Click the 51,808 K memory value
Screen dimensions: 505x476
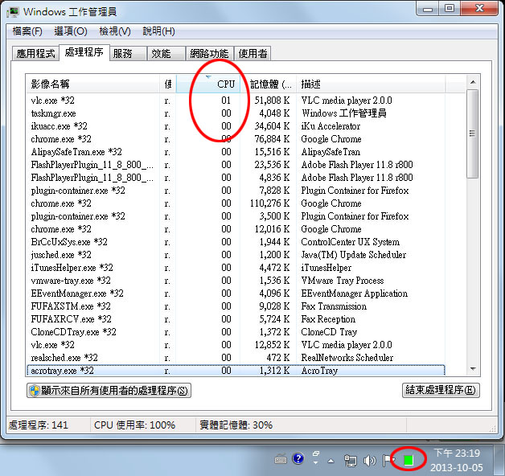coord(272,101)
